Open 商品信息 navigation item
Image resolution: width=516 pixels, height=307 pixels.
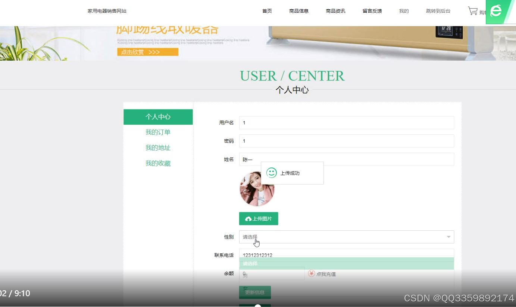pyautogui.click(x=299, y=11)
